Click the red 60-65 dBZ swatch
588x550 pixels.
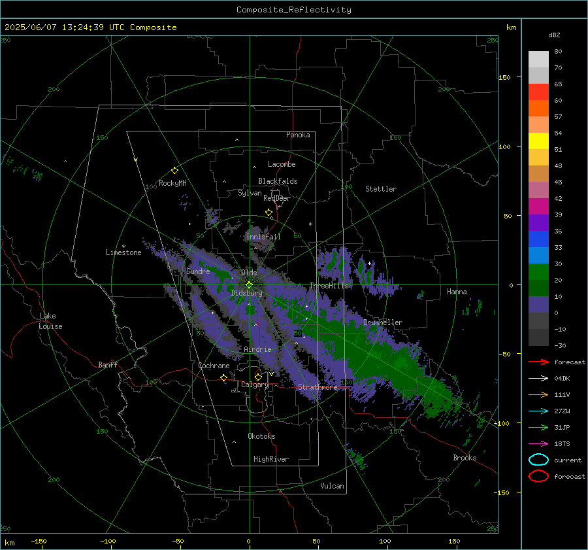tap(538, 92)
